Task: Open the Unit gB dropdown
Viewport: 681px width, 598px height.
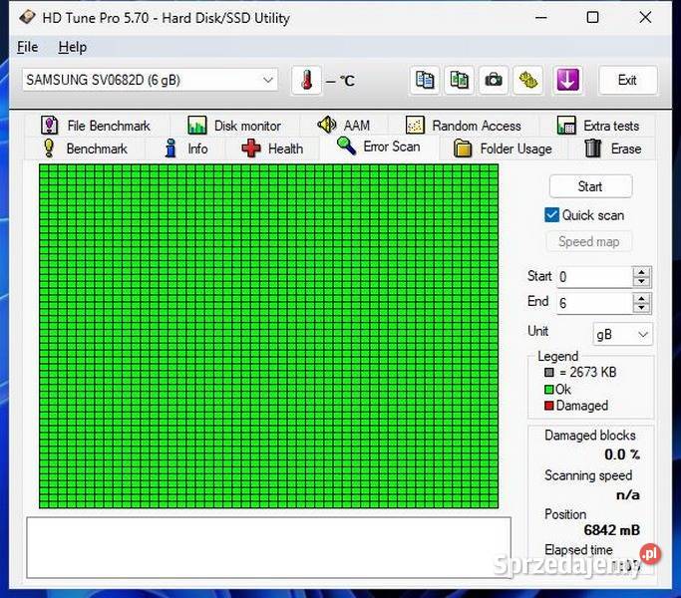Action: (622, 334)
